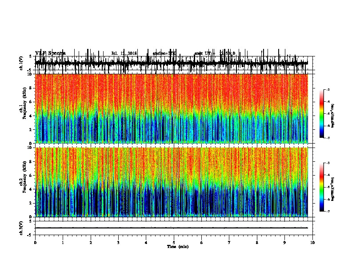Image resolution: width=352 pixels, height=272 pixels.
Task: Click the '4' kHz tick of ch.1 spectrogram
Action: click(31, 116)
